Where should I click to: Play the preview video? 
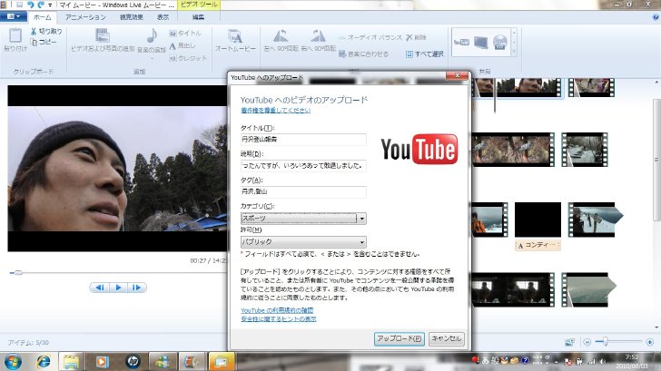click(118, 288)
